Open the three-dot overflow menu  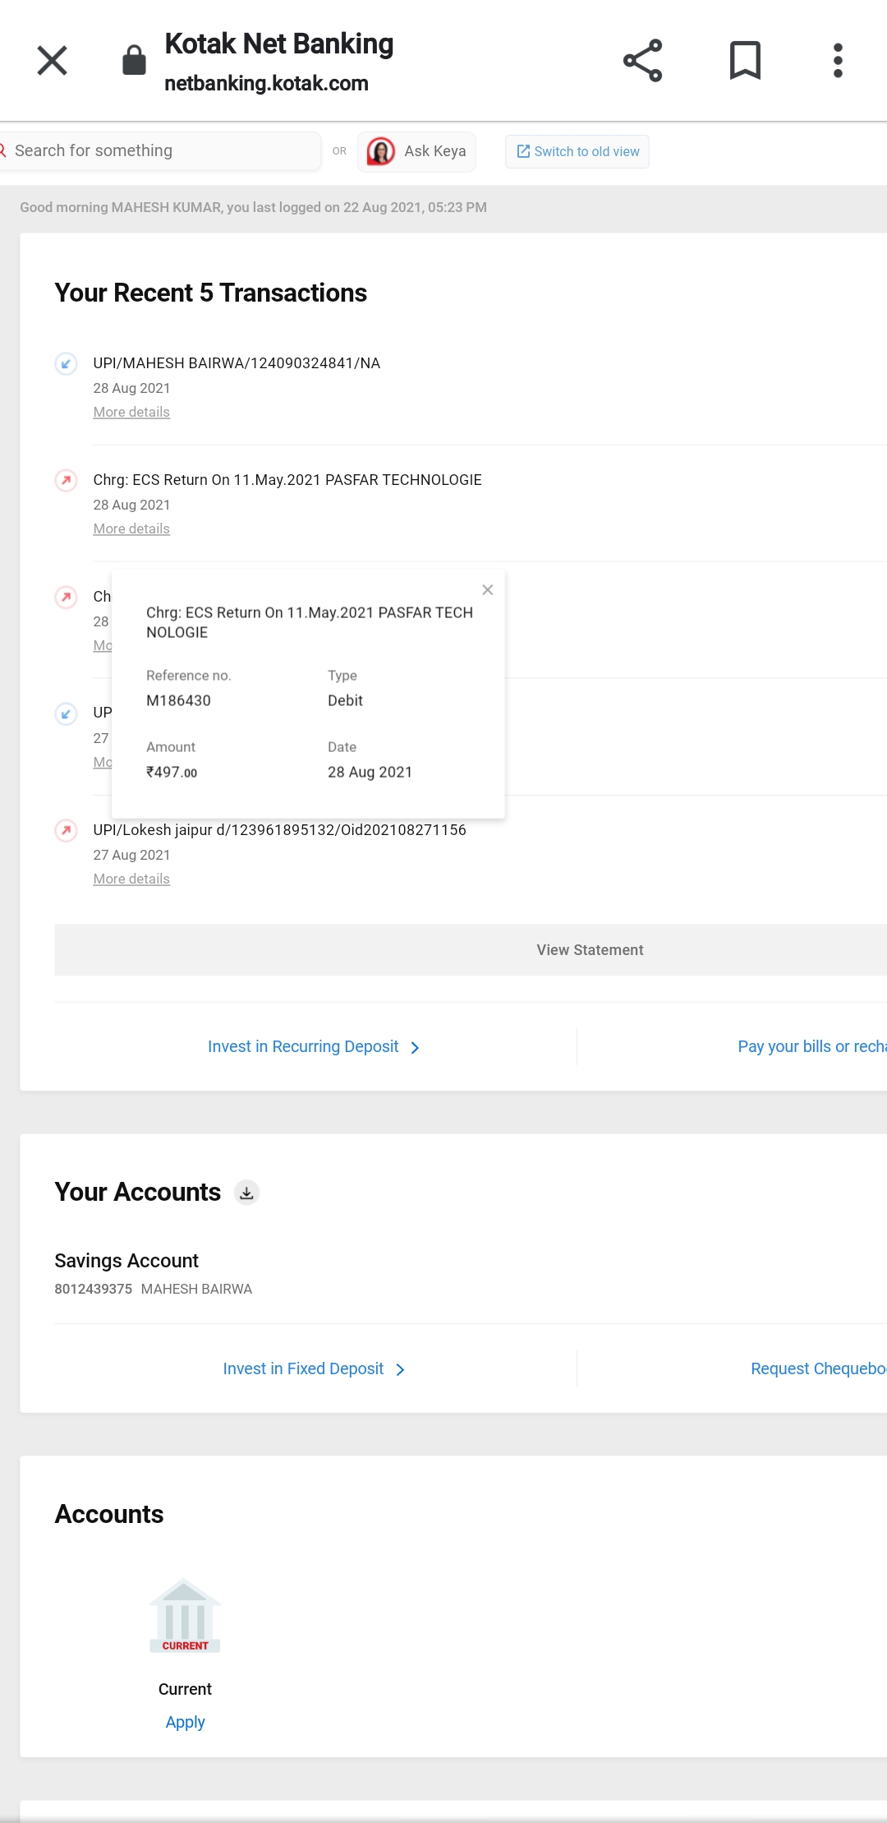click(x=838, y=61)
